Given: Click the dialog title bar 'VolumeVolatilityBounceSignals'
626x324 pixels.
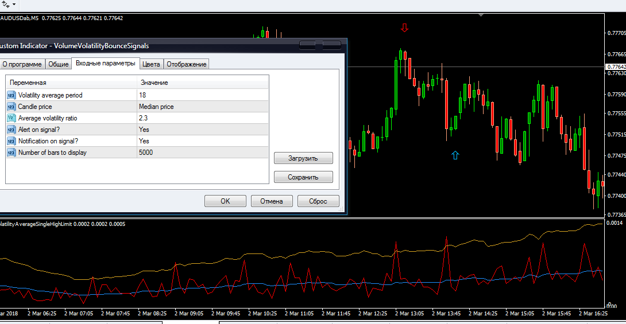Looking at the screenshot, I should tap(102, 46).
